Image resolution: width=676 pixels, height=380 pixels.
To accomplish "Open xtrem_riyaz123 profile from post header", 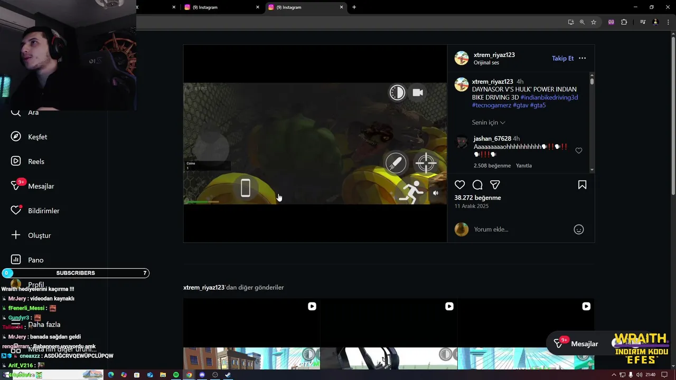I will pos(494,55).
